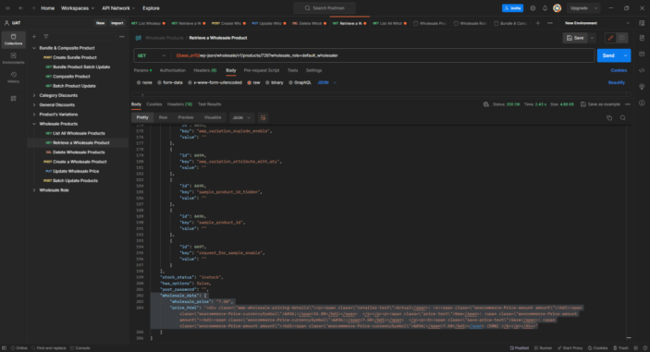Image resolution: width=650 pixels, height=352 pixels.
Task: Expand the General Discounts folder
Action: click(x=34, y=104)
